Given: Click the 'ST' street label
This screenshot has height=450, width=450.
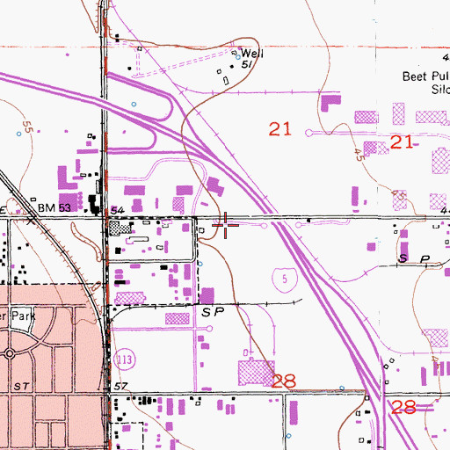Looking at the screenshot, I should pos(21,387).
